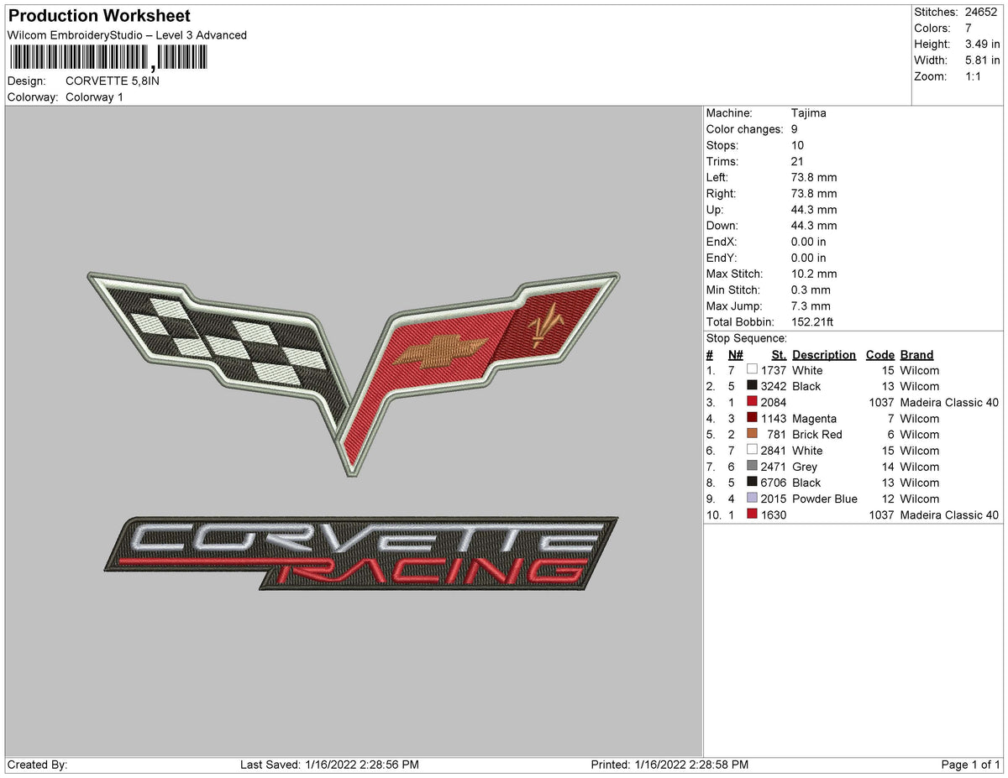Choose the Magenta 1143 color square
The height and width of the screenshot is (778, 1008).
[753, 418]
